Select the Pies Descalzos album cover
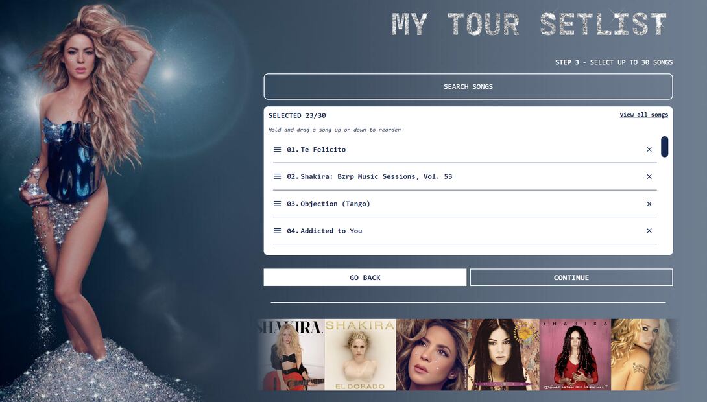 click(x=503, y=355)
